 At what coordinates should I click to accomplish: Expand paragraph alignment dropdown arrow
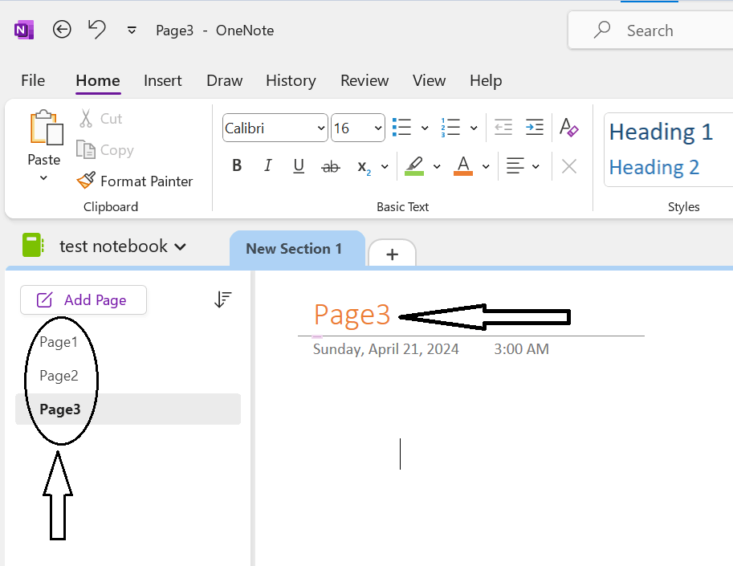tap(535, 166)
